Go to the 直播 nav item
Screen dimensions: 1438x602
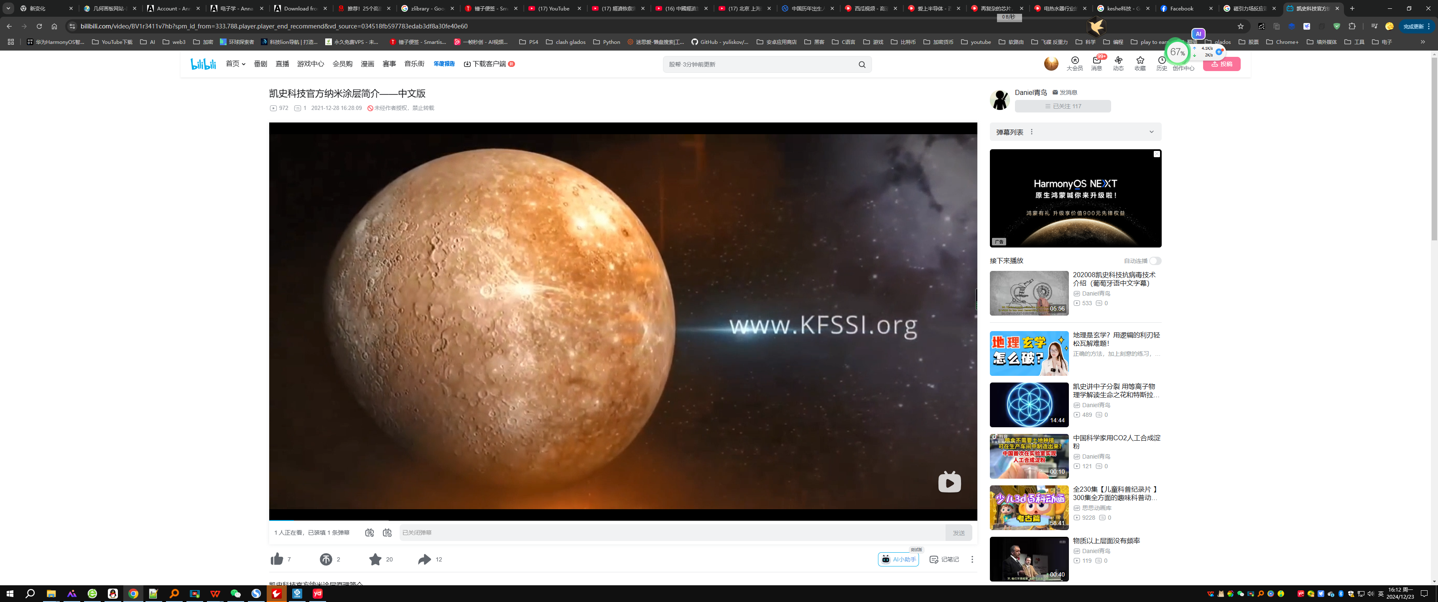282,64
